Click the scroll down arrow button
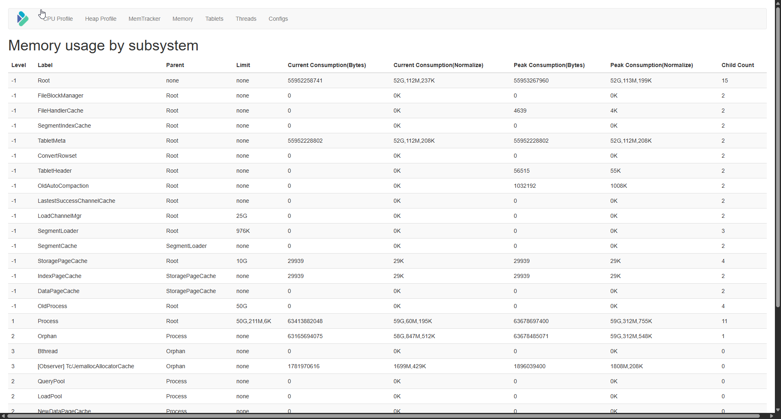The height and width of the screenshot is (419, 781). (x=778, y=410)
